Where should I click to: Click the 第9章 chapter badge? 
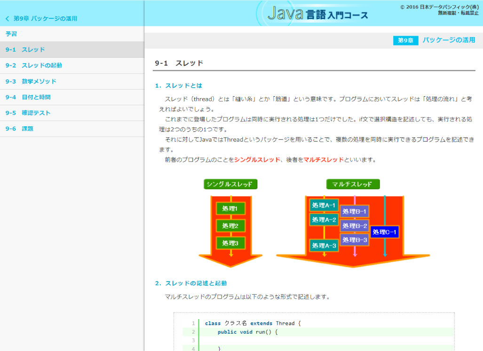[x=405, y=40]
